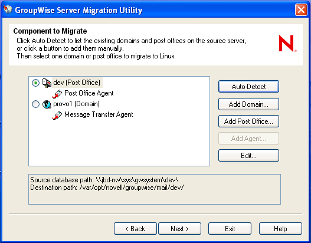The width and height of the screenshot is (311, 243).
Task: Open the Add Domain dialog
Action: (x=248, y=104)
